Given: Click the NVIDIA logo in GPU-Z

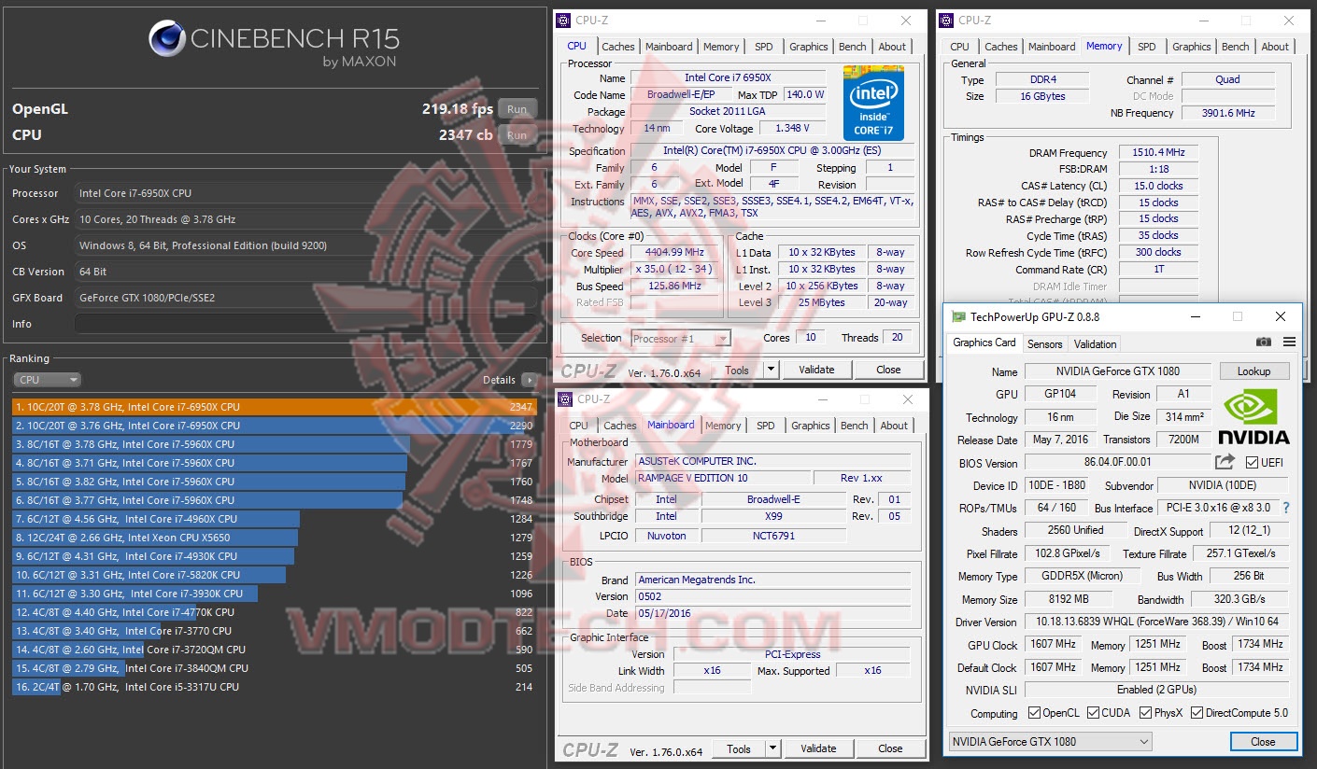Looking at the screenshot, I should (1255, 416).
